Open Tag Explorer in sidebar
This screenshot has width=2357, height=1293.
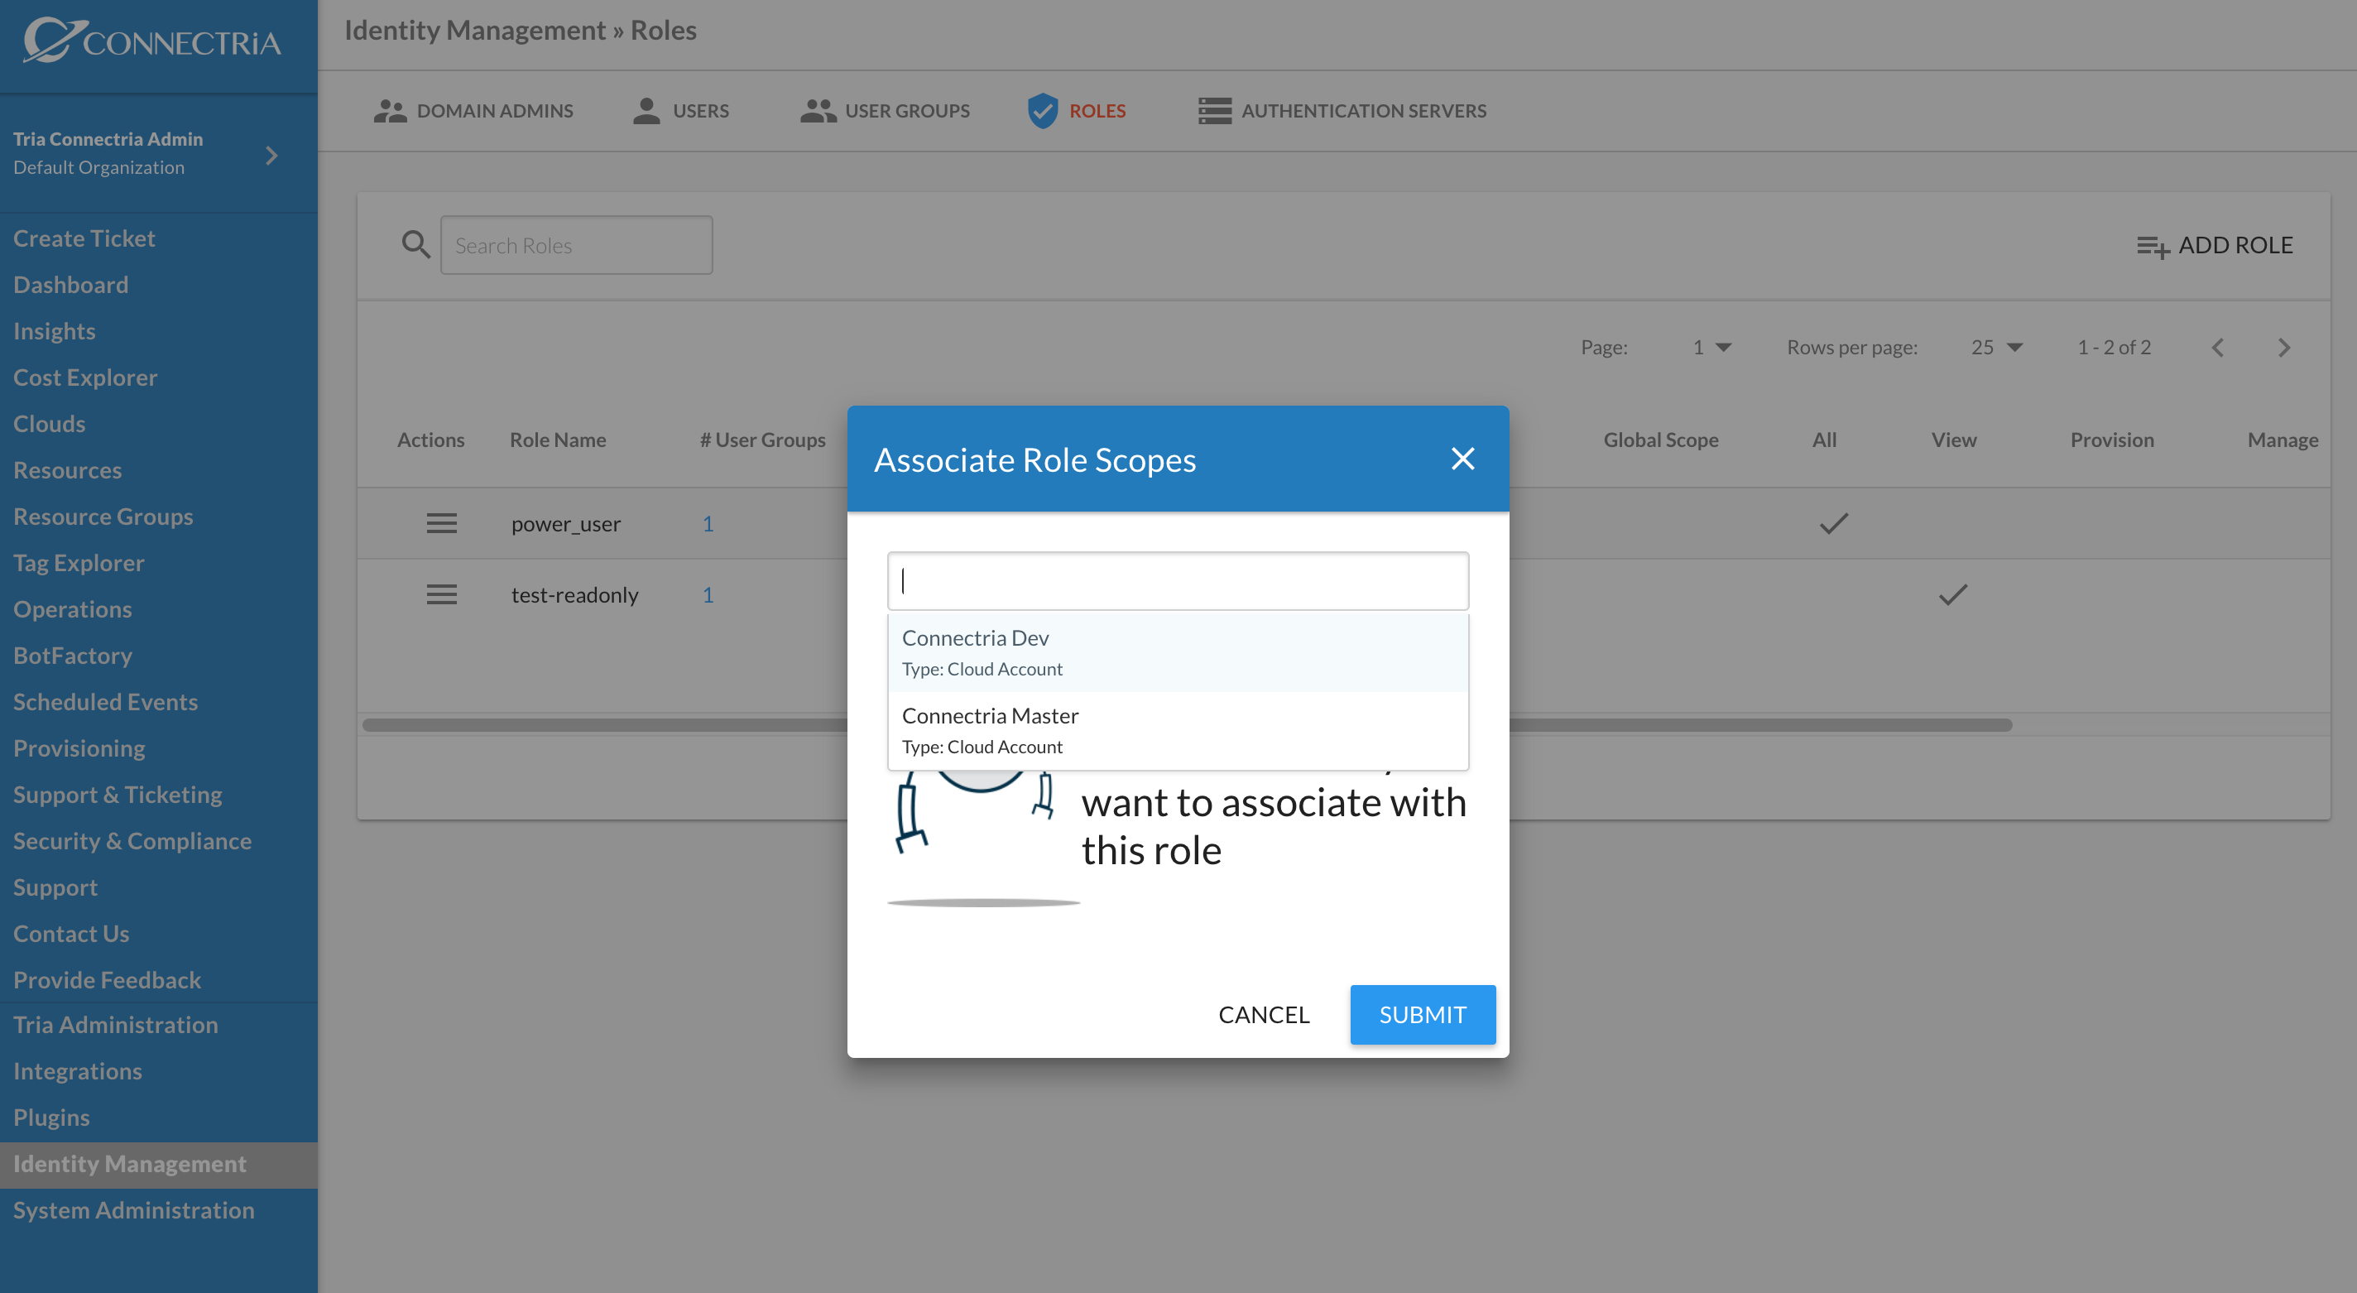79,562
